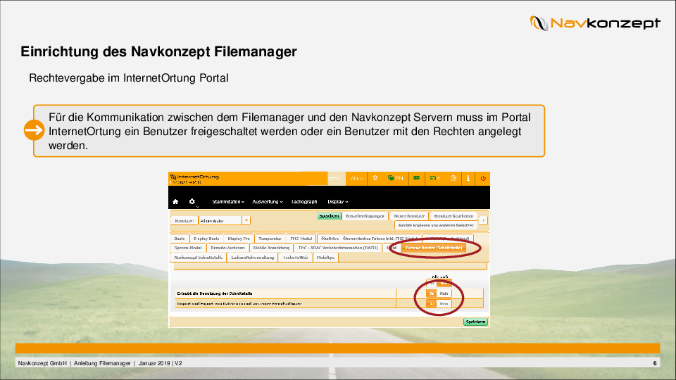Open the settings gear icon menu
The width and height of the screenshot is (676, 380).
[x=192, y=201]
